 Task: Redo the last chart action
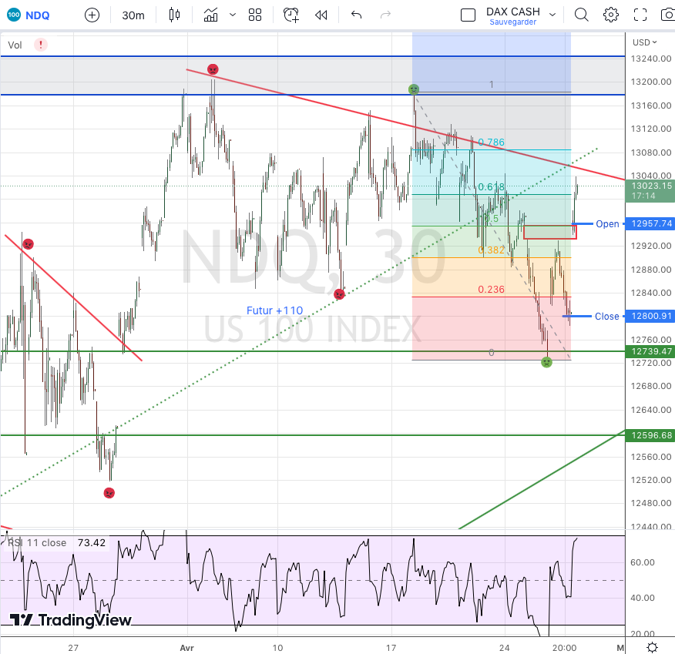click(x=385, y=15)
